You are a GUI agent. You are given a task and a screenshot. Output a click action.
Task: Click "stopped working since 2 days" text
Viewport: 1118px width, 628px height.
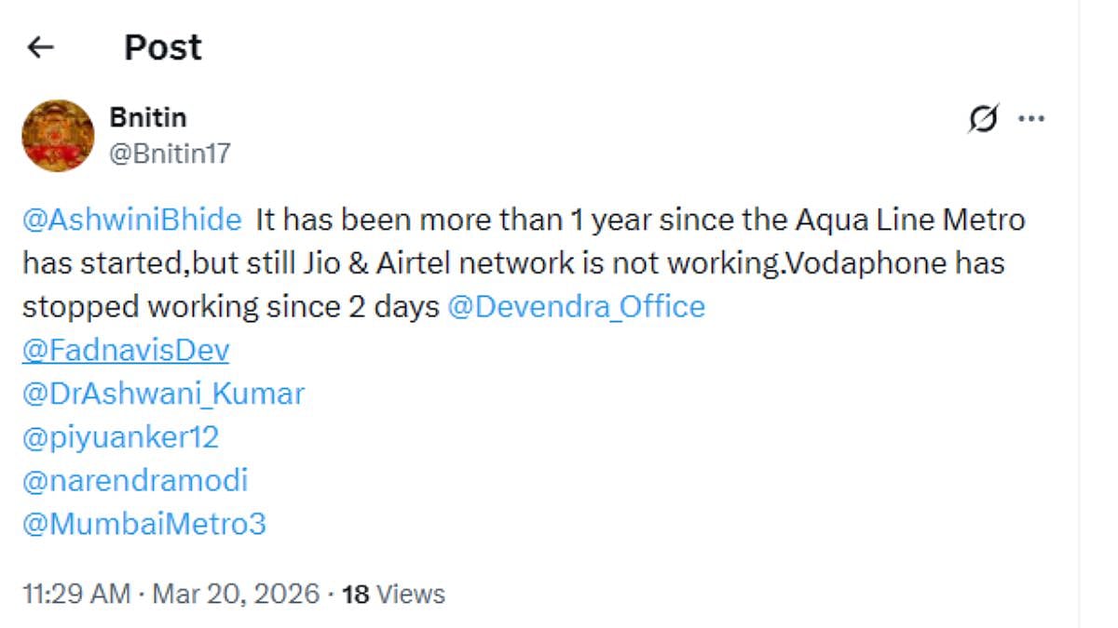[x=230, y=307]
